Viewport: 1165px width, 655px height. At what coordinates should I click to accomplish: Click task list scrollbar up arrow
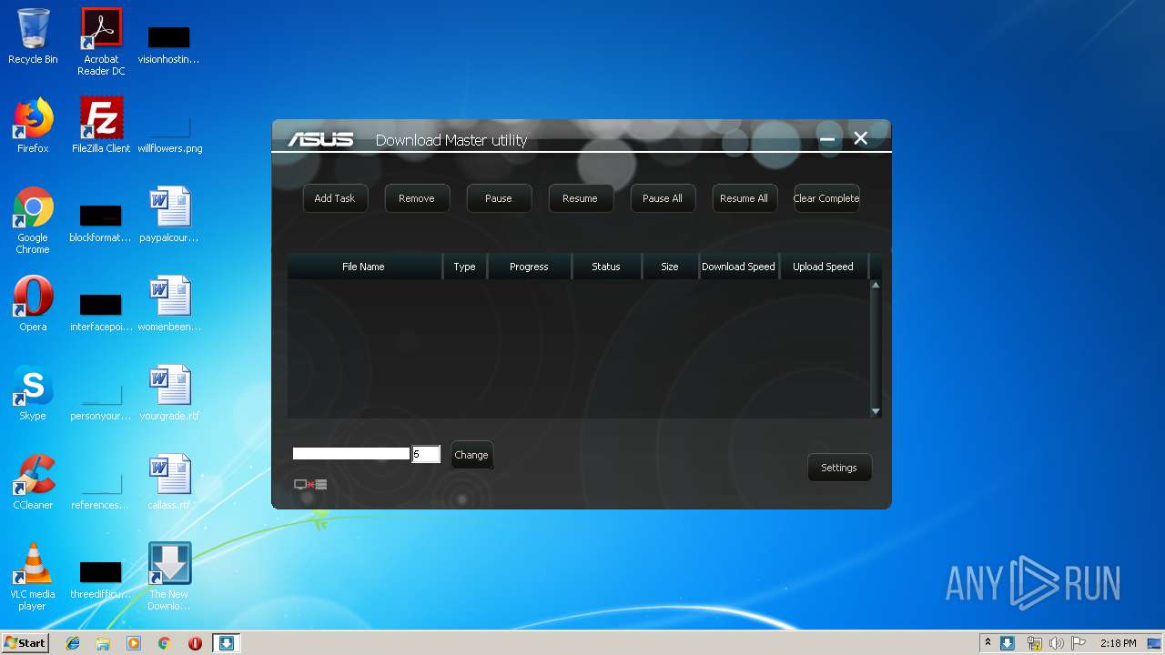point(876,286)
